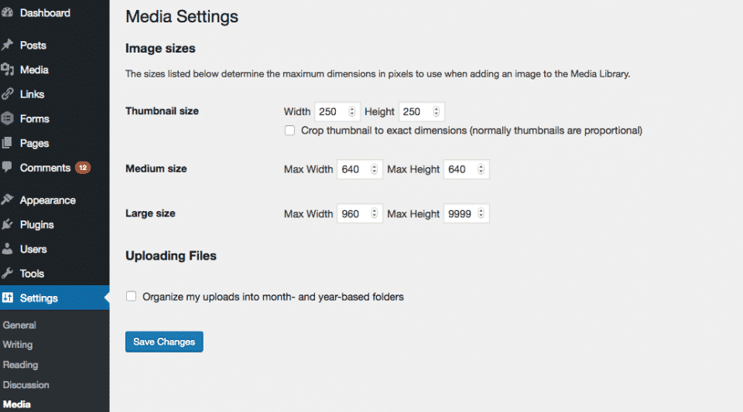Open the Discussion settings submenu item
The height and width of the screenshot is (412, 743).
(x=26, y=385)
